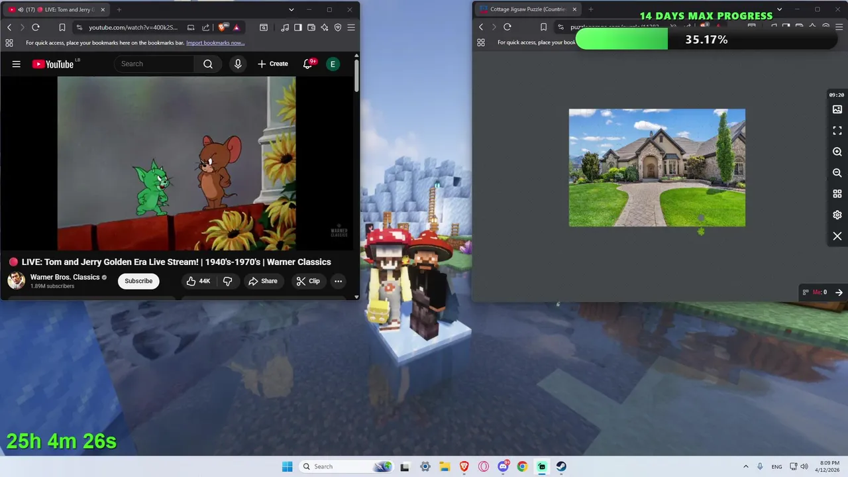Click the arrow next to Me: 0
This screenshot has height=477, width=848.
point(839,292)
